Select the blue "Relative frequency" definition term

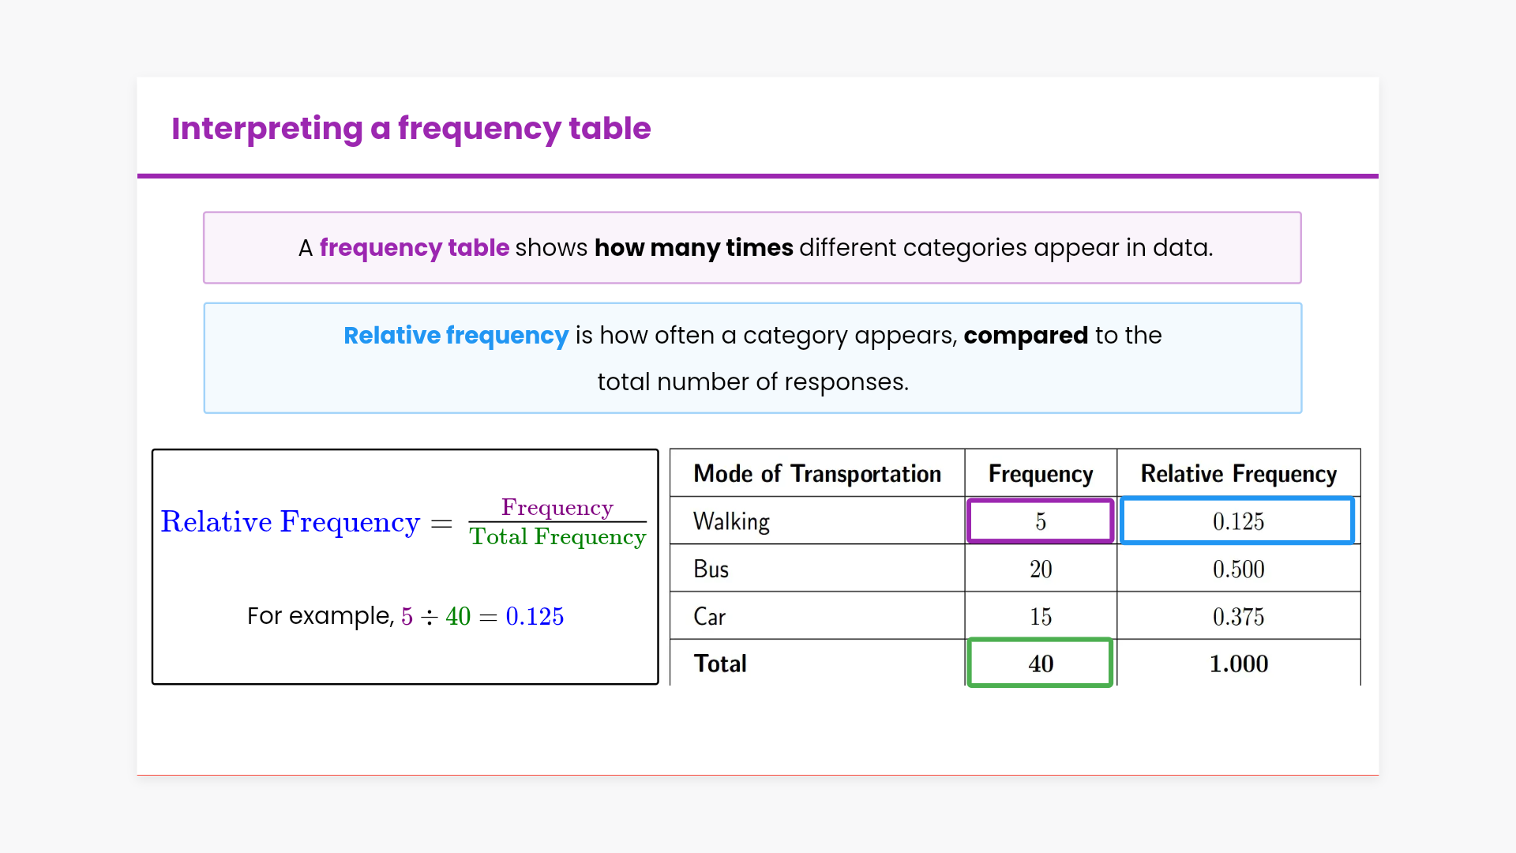pos(456,336)
